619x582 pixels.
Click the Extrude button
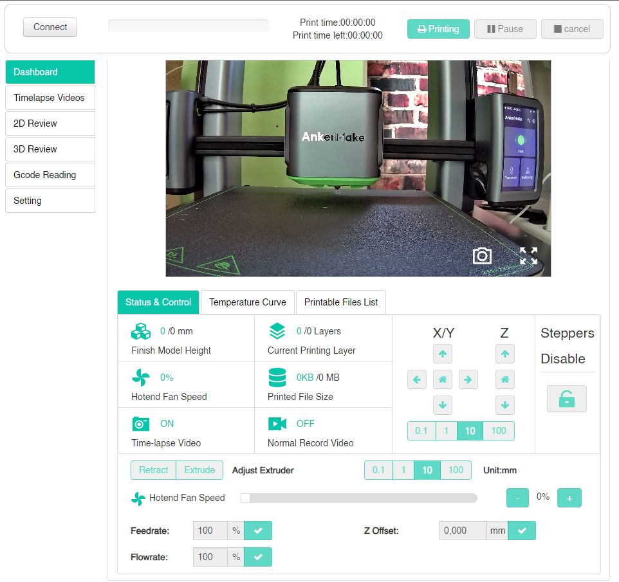coord(199,470)
